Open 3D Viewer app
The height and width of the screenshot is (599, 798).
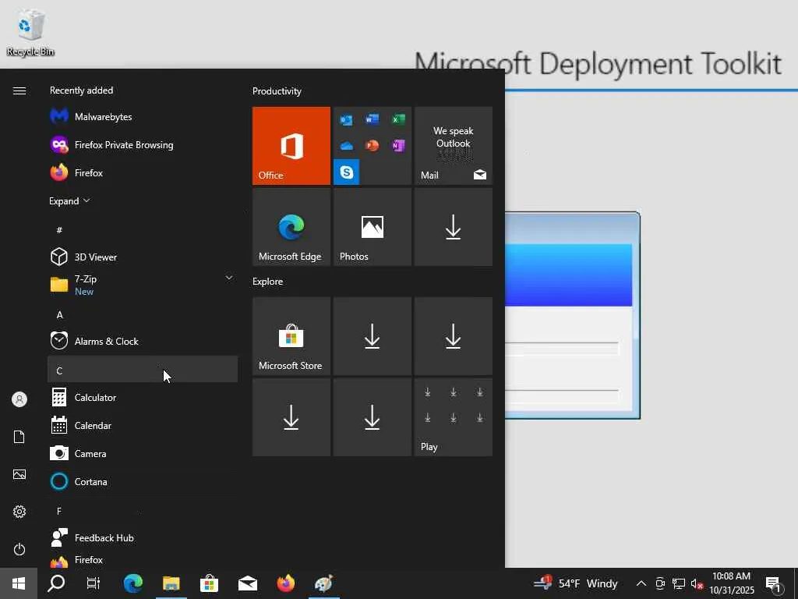143,257
